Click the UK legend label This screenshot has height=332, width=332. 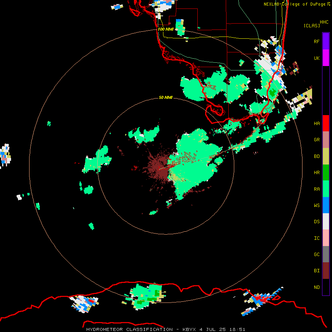click(x=317, y=58)
